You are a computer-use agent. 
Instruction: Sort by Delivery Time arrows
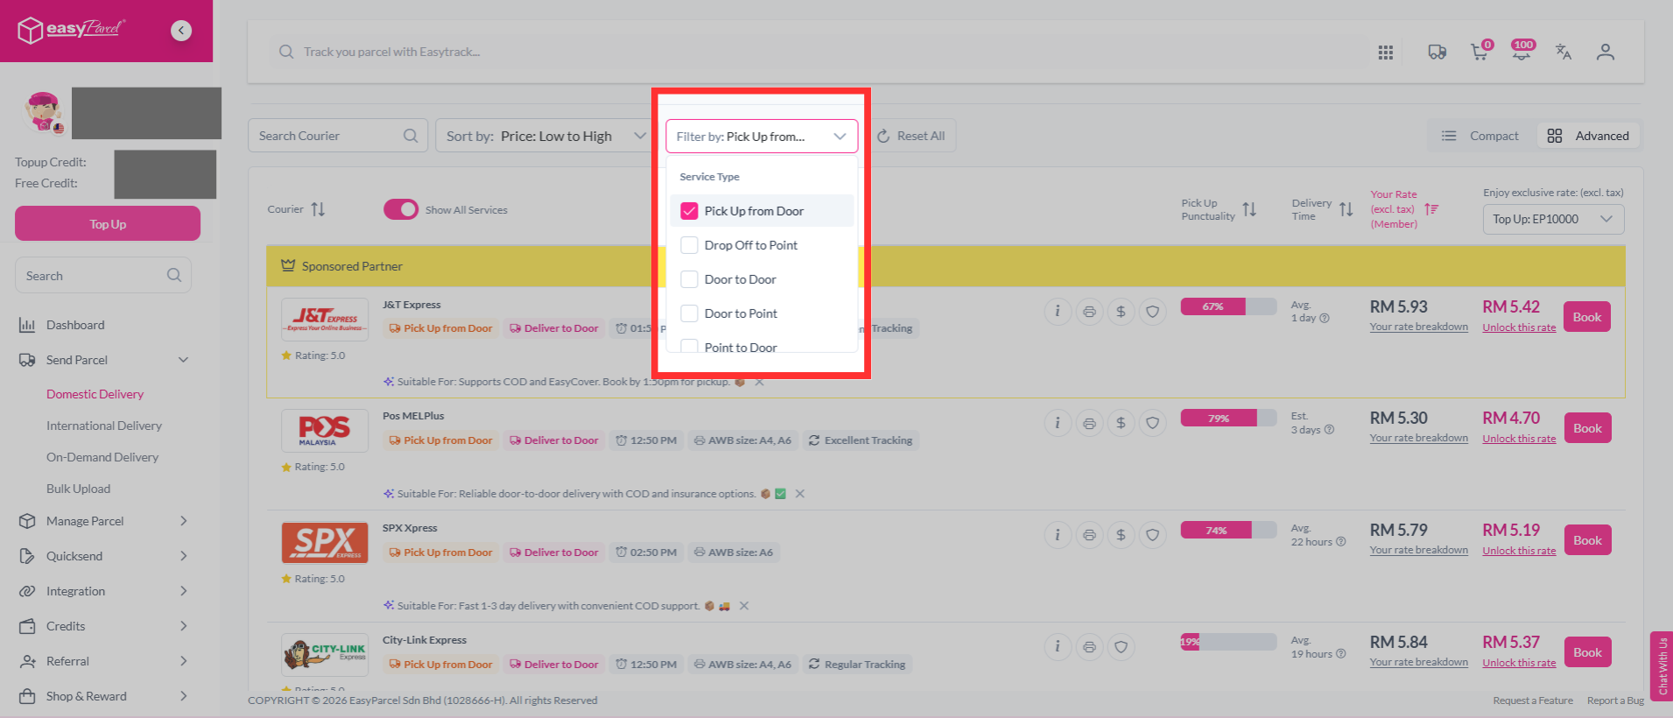click(x=1346, y=209)
